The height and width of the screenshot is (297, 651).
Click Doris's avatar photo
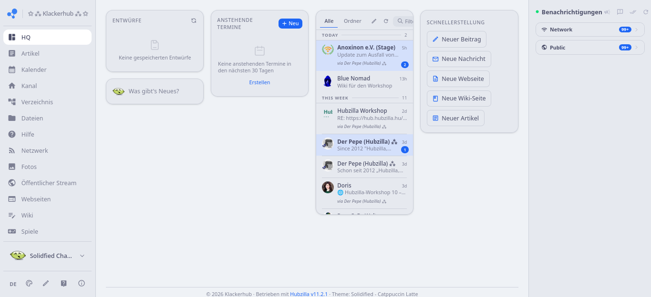click(x=328, y=187)
